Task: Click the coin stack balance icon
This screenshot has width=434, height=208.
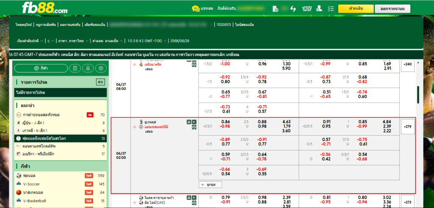Action: tap(275, 8)
